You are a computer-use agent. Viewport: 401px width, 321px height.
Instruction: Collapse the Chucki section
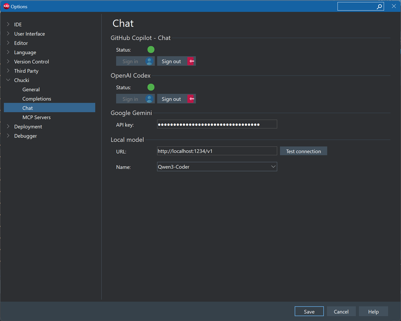(8, 80)
